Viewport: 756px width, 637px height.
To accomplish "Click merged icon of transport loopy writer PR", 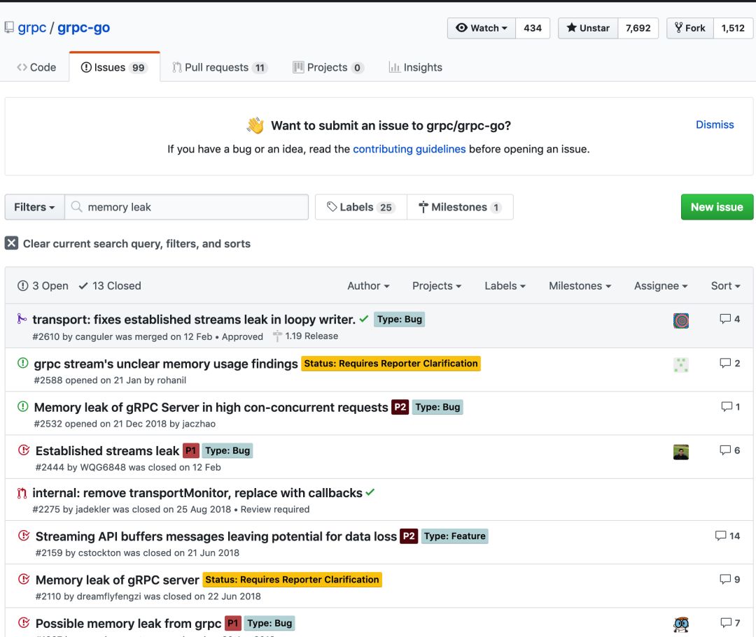I will 22,319.
